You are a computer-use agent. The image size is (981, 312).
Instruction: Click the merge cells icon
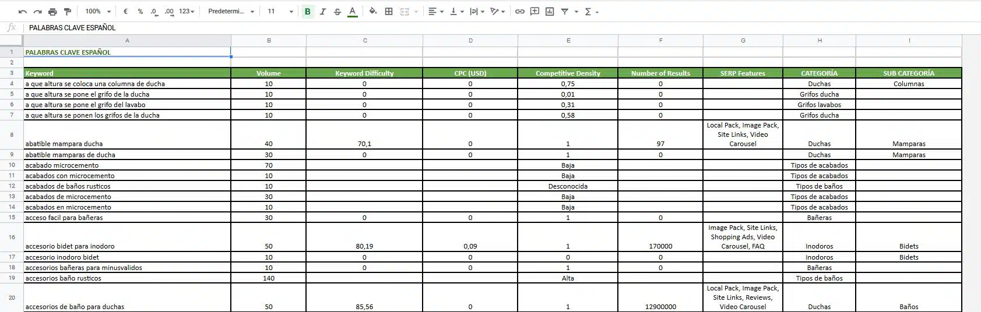(405, 12)
